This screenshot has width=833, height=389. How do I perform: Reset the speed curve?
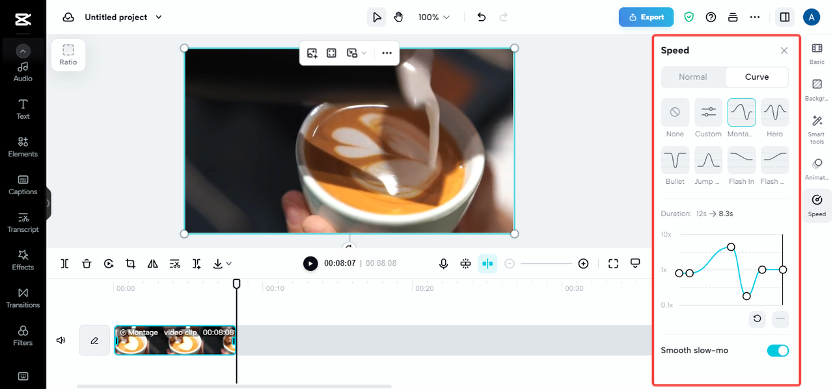coord(757,319)
